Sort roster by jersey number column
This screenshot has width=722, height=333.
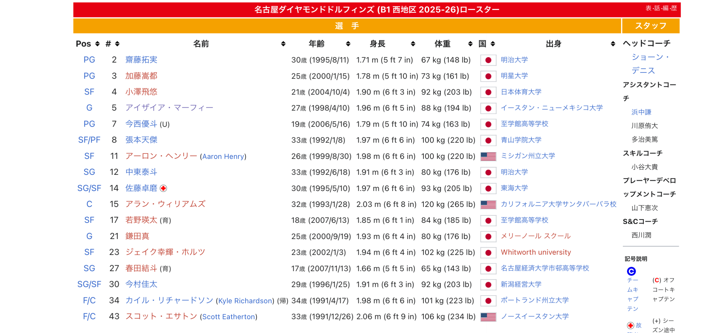tap(117, 44)
